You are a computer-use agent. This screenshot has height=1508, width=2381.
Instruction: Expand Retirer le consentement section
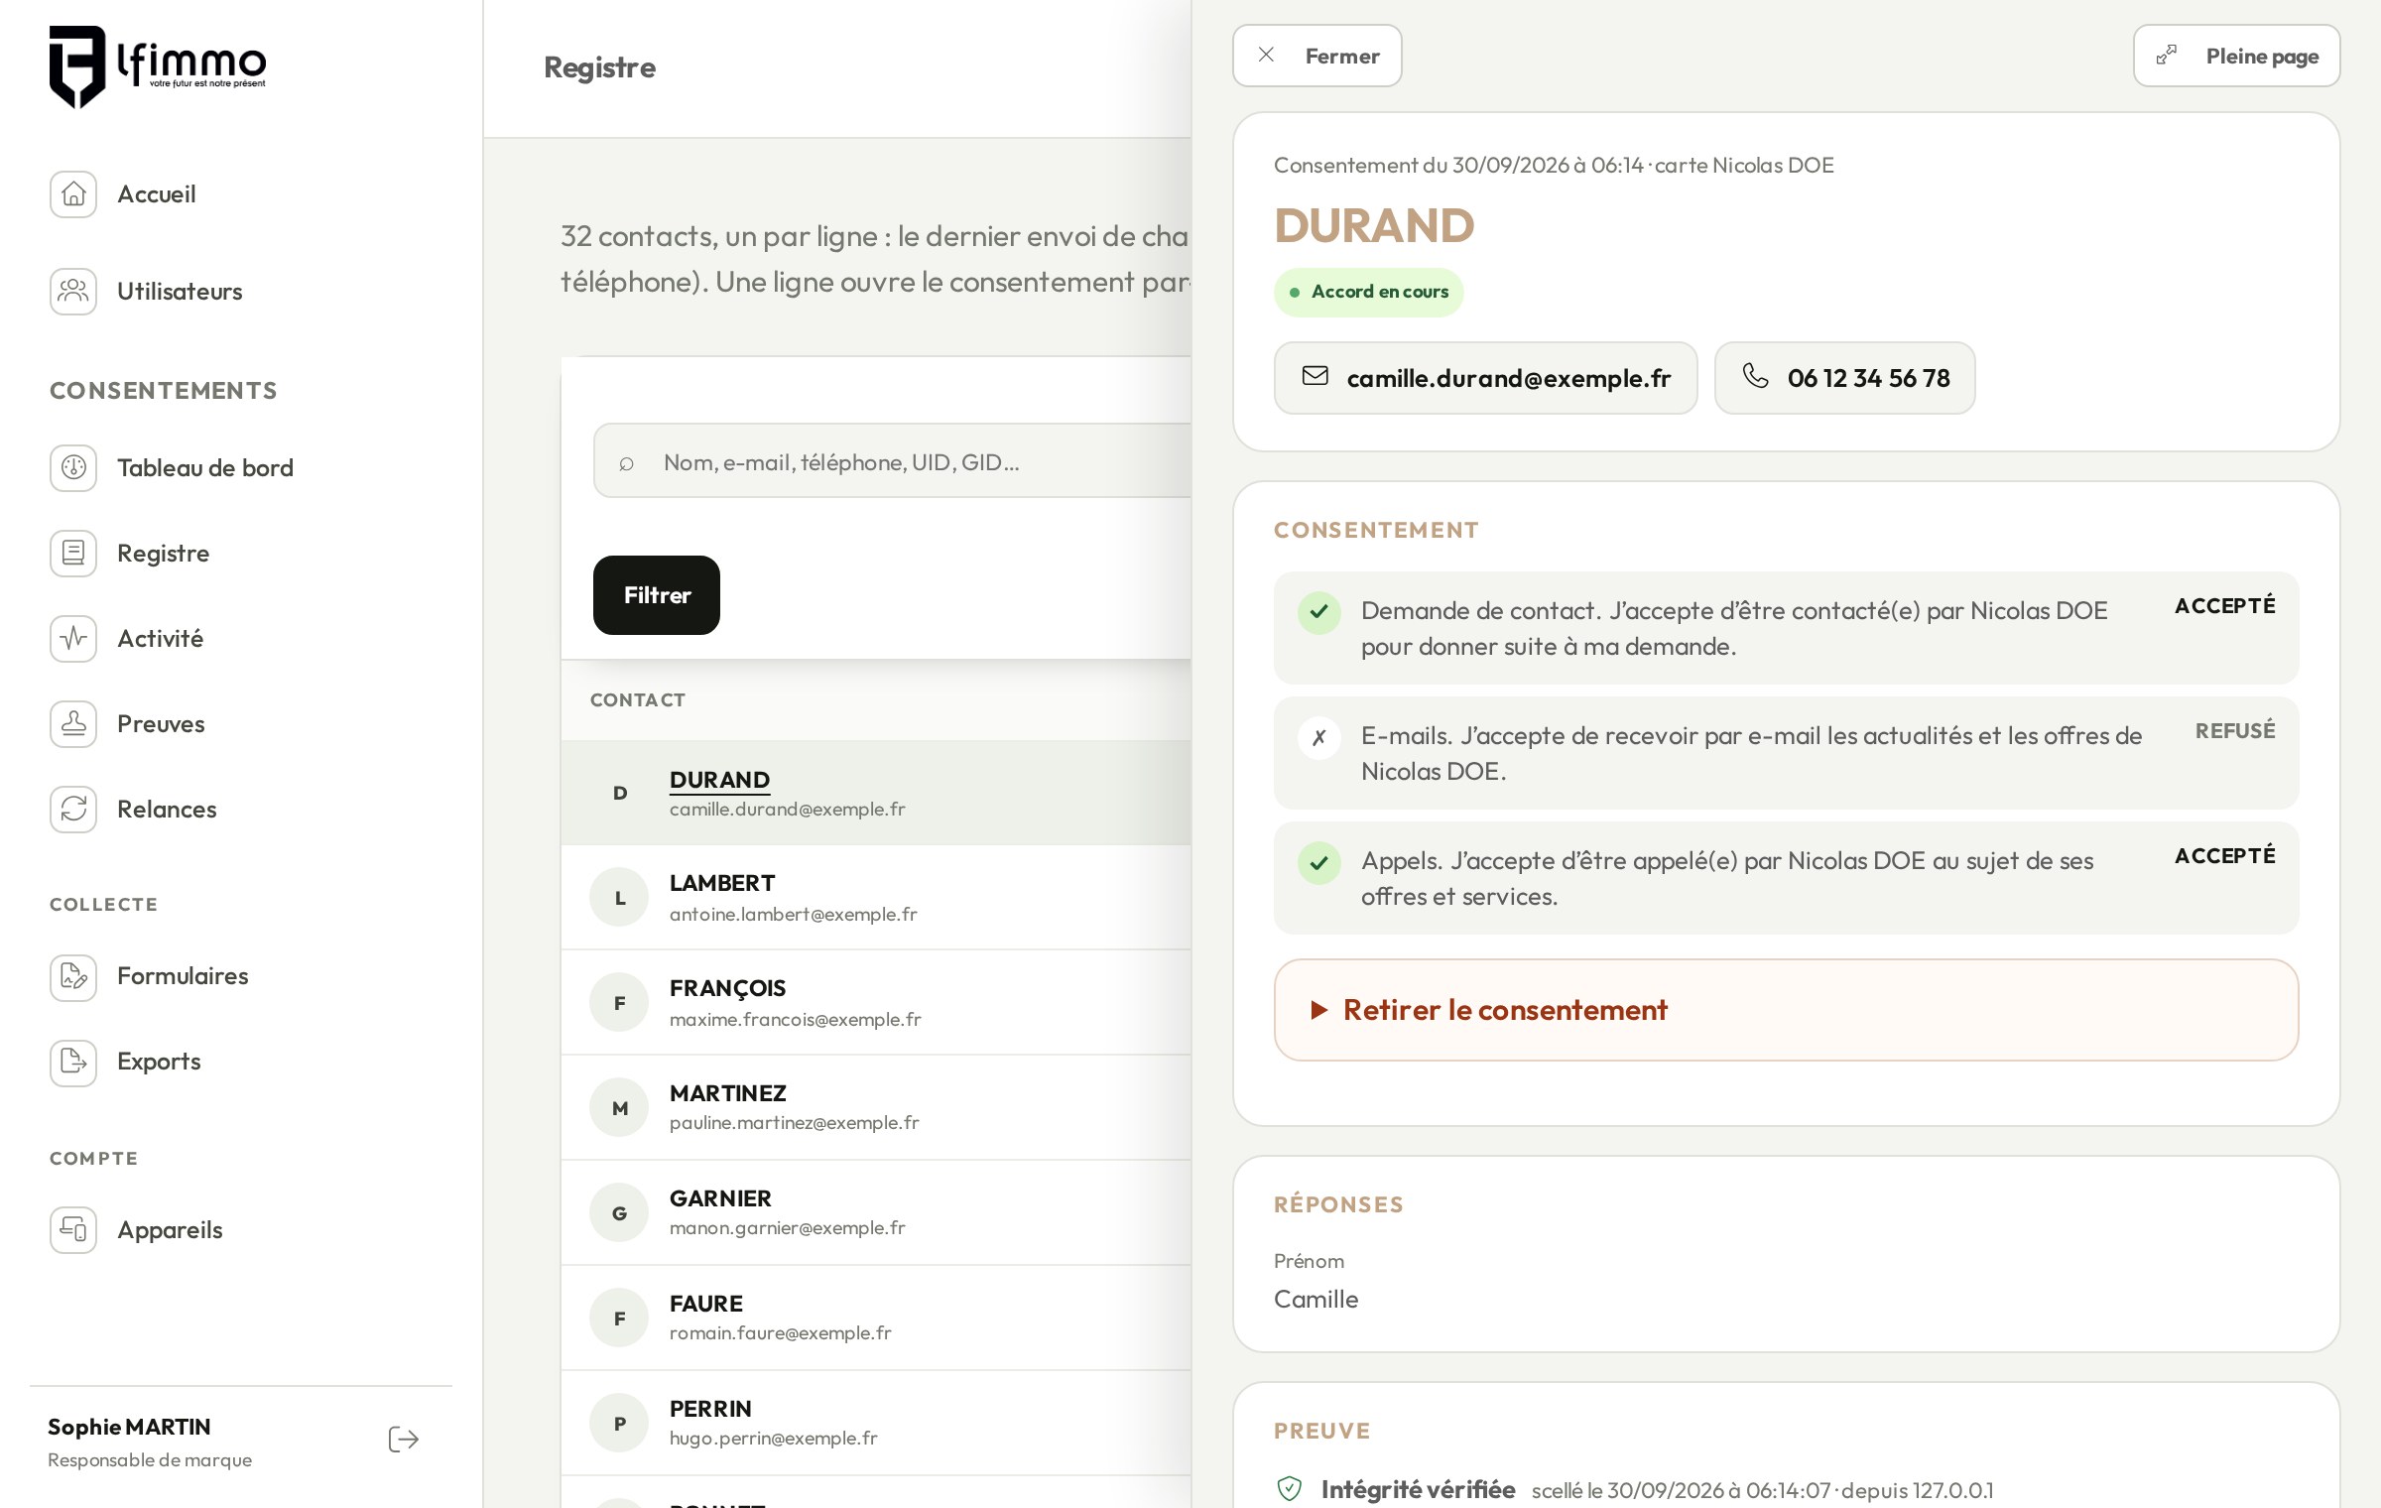1786,1010
